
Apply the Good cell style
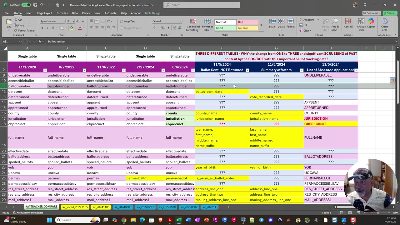pyautogui.click(x=225, y=28)
